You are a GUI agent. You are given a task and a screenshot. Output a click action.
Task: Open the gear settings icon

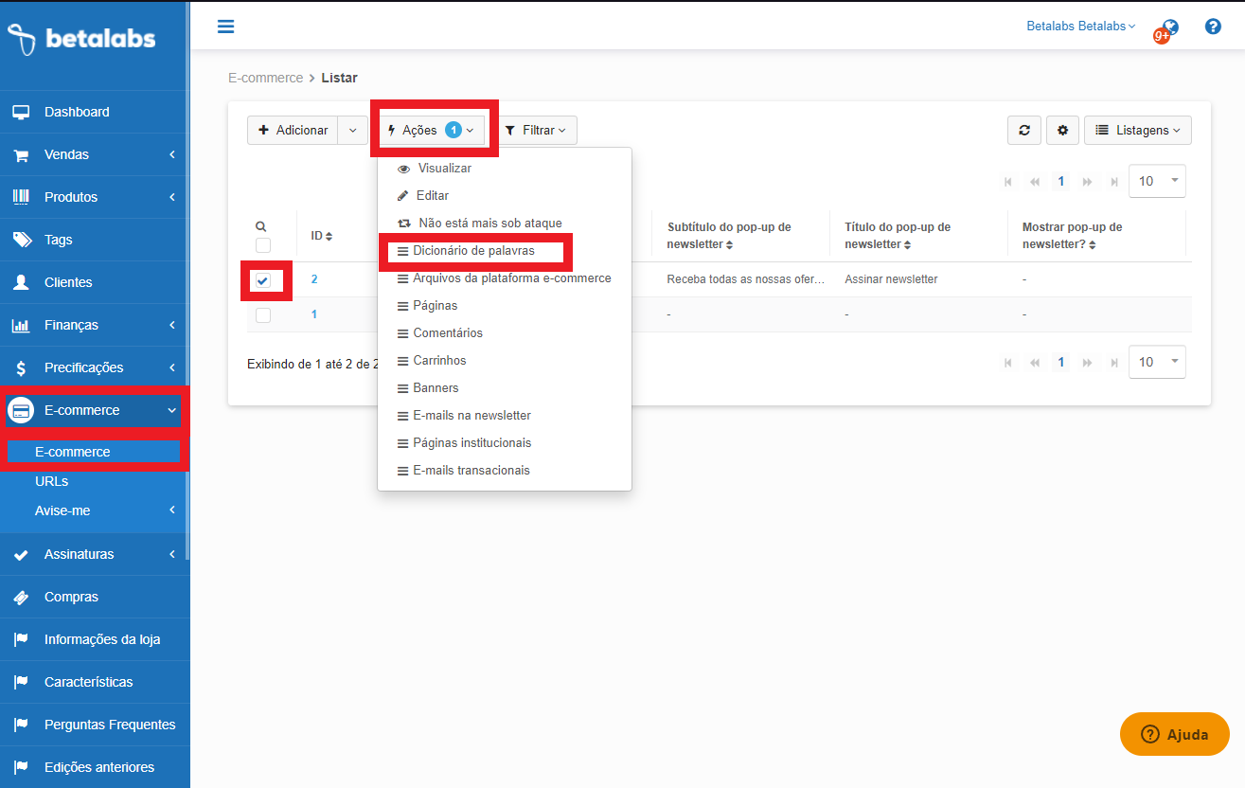pyautogui.click(x=1062, y=131)
